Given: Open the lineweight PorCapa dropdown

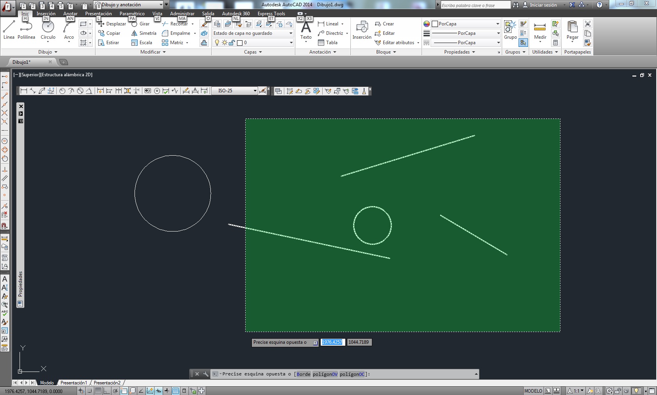Looking at the screenshot, I should tap(465, 33).
